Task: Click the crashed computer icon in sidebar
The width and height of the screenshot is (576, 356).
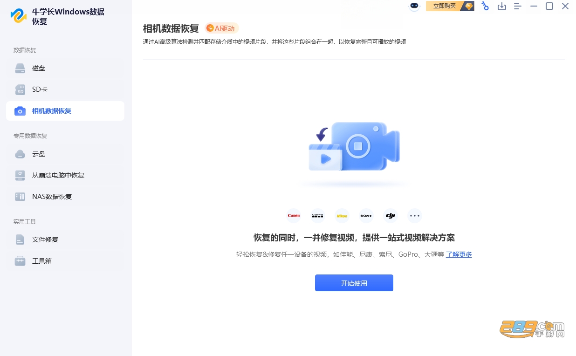Action: [x=20, y=175]
